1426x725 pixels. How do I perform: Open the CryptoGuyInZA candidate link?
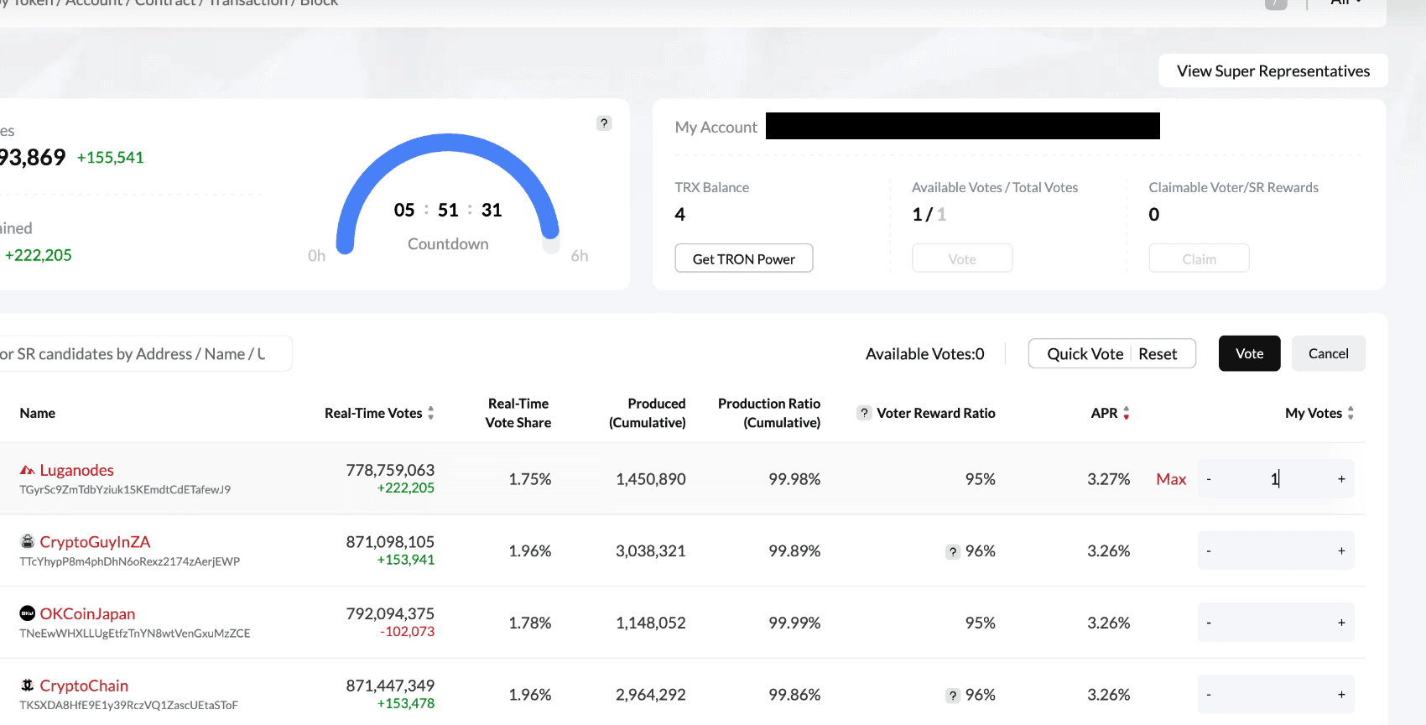(x=95, y=542)
